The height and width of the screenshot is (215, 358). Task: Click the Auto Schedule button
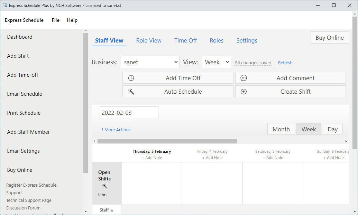click(x=178, y=92)
